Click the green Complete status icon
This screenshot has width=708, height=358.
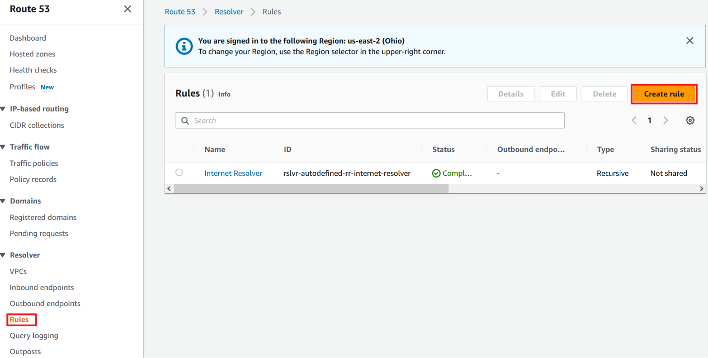point(436,173)
